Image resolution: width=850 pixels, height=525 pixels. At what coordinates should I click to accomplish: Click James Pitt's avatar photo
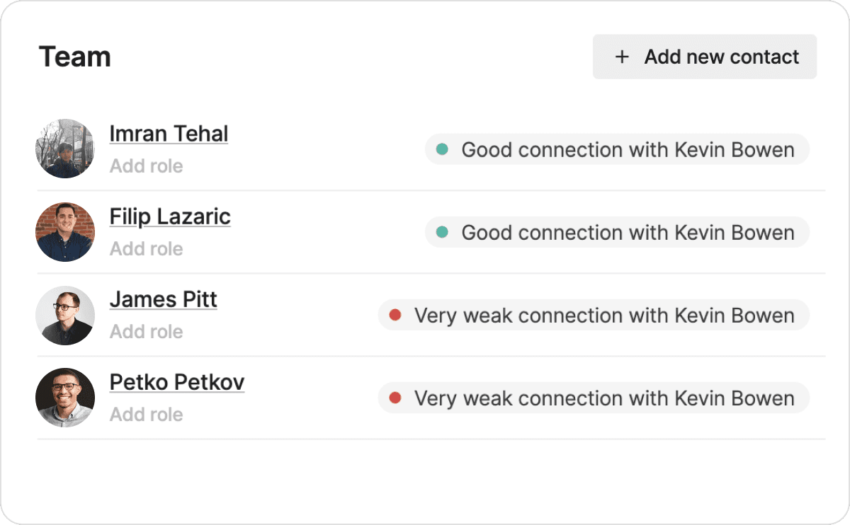[65, 315]
